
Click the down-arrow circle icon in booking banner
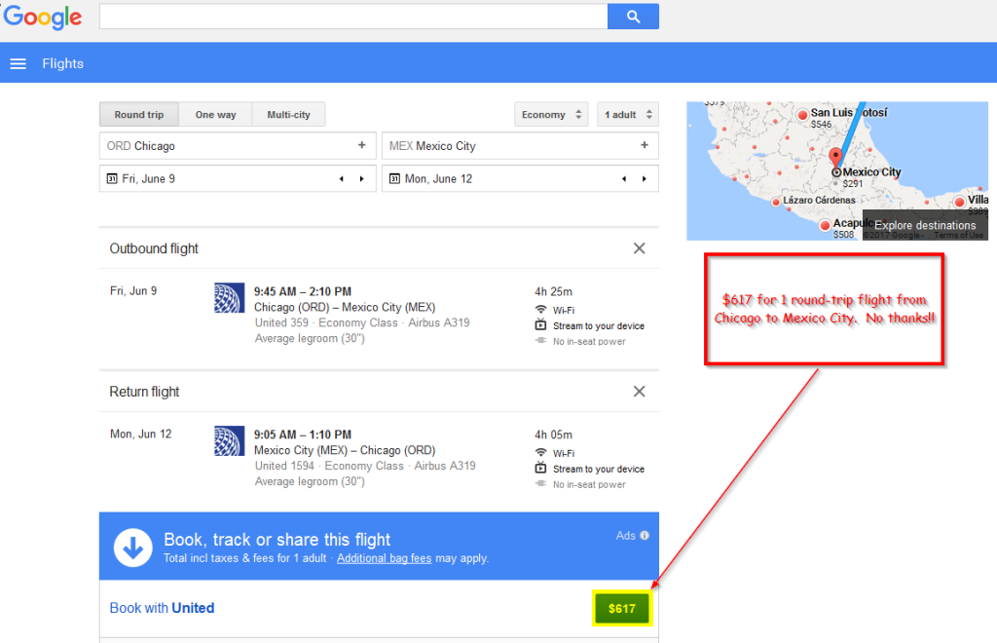[x=132, y=547]
